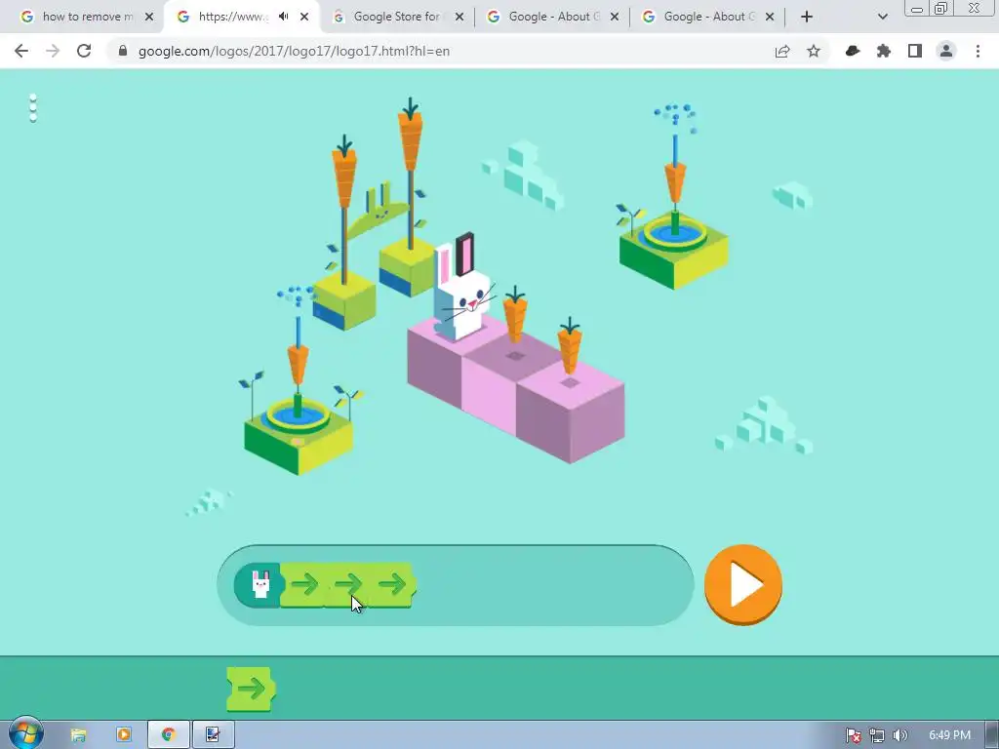The image size is (999, 749).
Task: Click the disabled browser forward button
Action: pos(53,51)
